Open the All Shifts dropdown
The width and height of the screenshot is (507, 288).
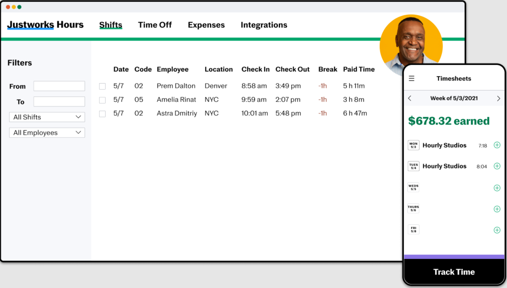click(47, 117)
